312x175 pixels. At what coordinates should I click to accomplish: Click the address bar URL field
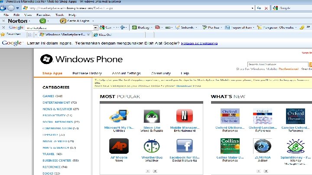pyautogui.click(x=137, y=8)
